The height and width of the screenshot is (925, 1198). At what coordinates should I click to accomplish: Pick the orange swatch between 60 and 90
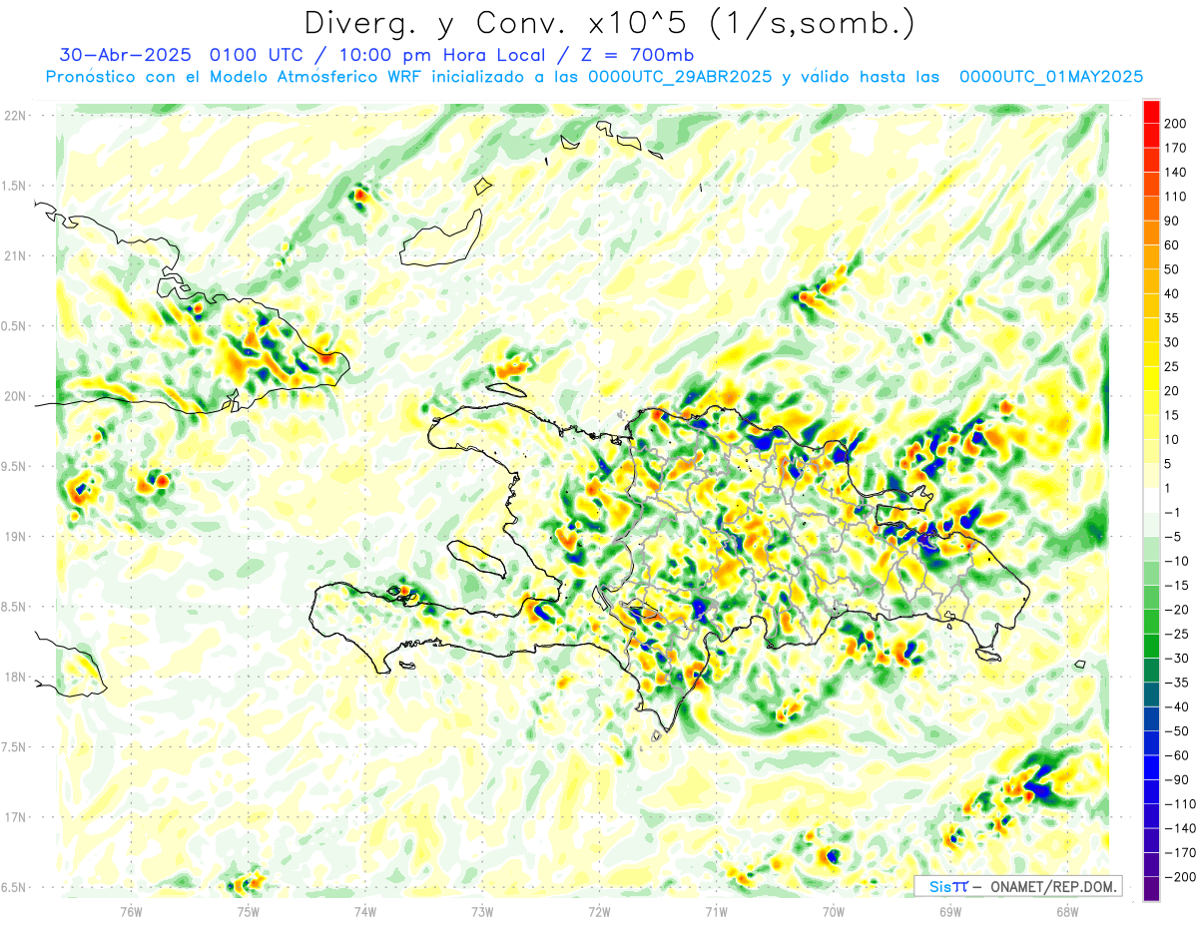tap(1151, 233)
